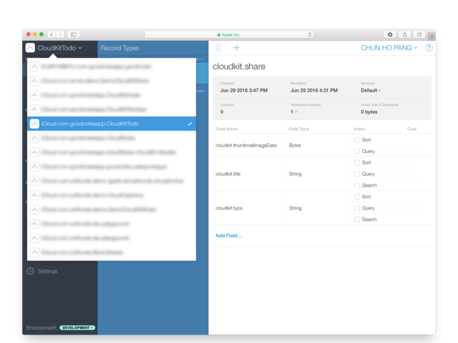Select iCloud.com.goodnotesapp.CloudKitTodo container
The width and height of the screenshot is (458, 343).
[111, 124]
